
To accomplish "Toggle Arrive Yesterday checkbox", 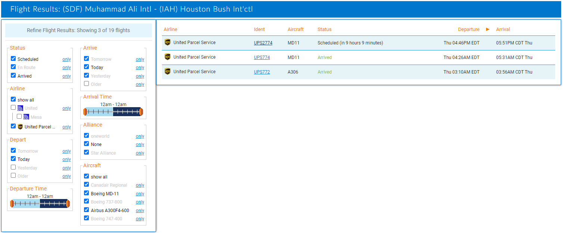I will point(87,75).
